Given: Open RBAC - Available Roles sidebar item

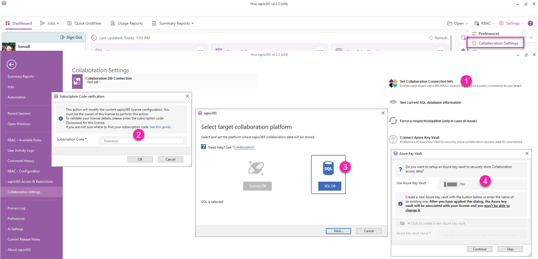Looking at the screenshot, I should click(x=24, y=140).
